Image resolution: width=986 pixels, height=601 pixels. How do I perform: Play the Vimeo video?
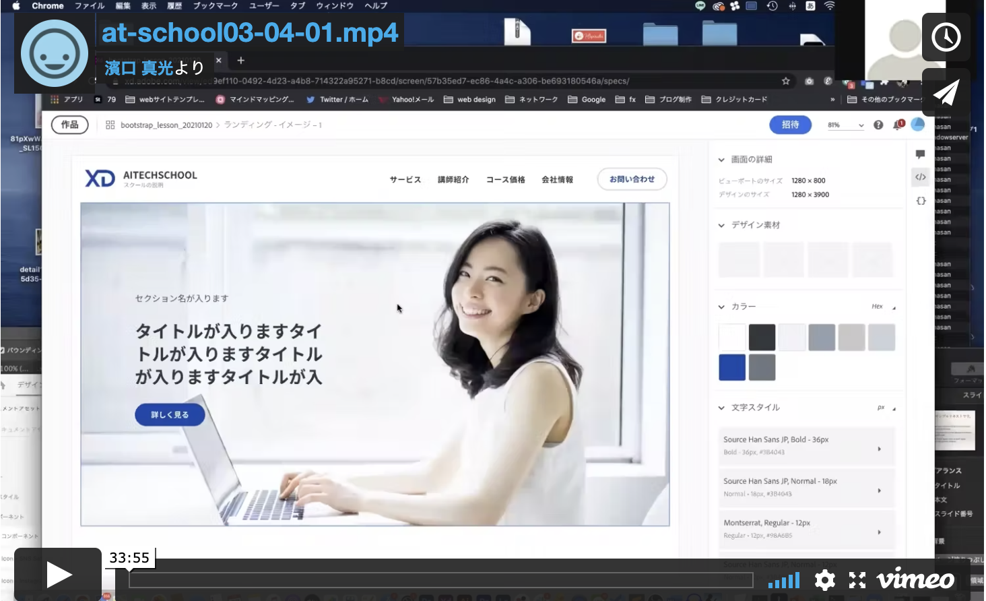[59, 575]
